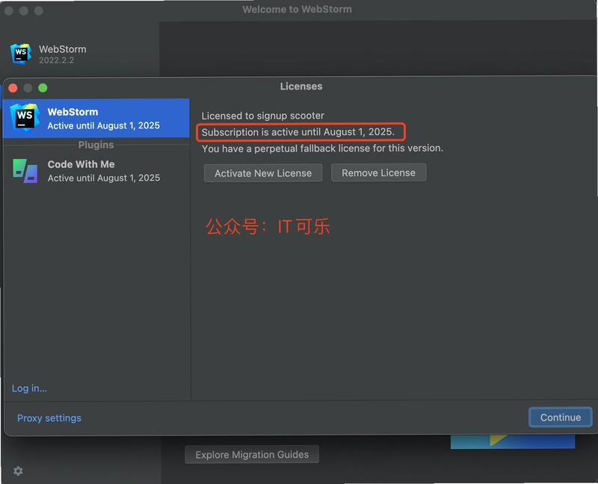Click the green zoom button of Licenses dialog
Screen dimensions: 598x484
coord(43,88)
